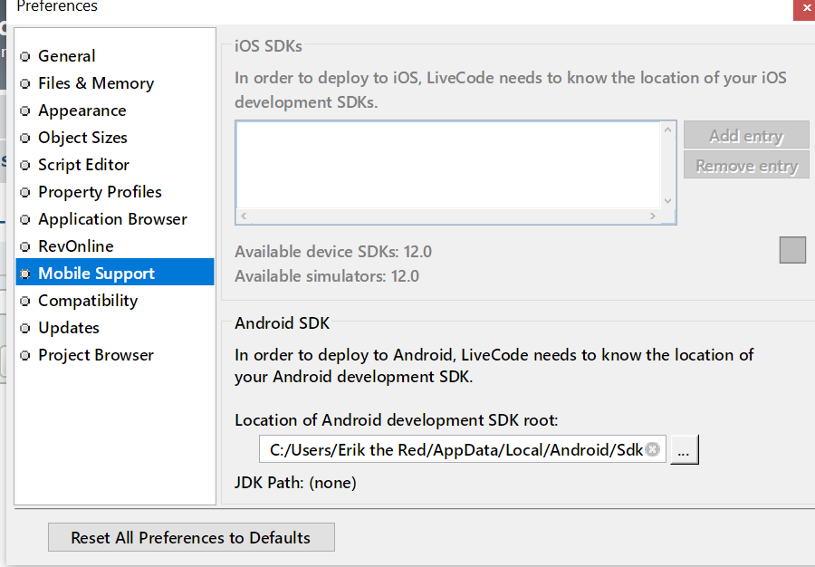Screen dimensions: 815x567
Task: Select Mobile Support preferences
Action: coord(96,274)
